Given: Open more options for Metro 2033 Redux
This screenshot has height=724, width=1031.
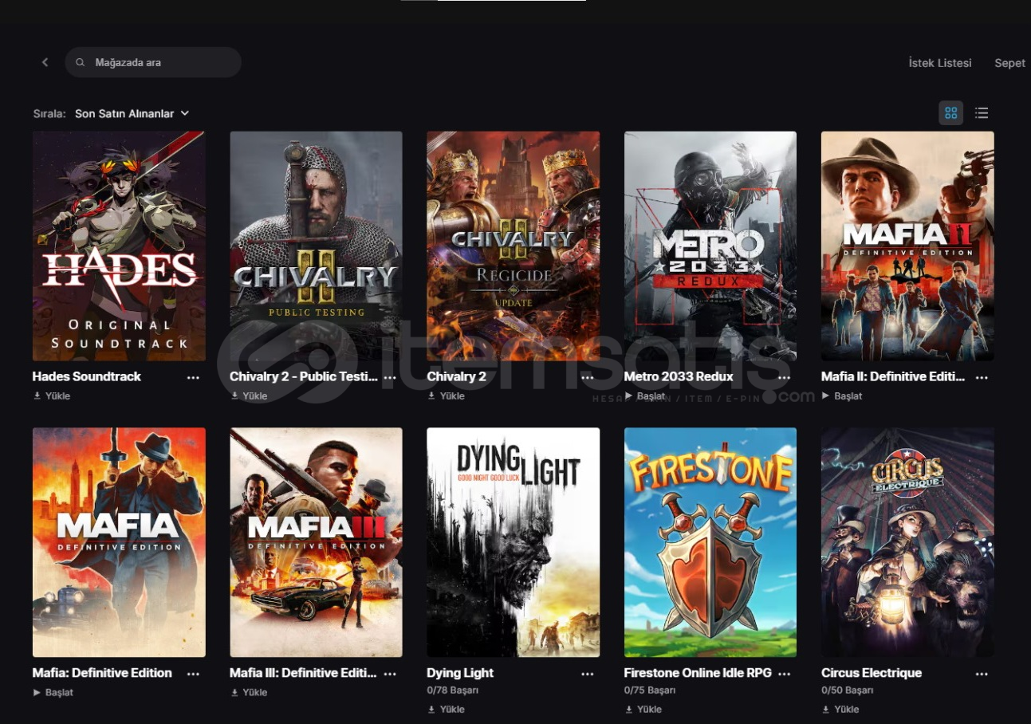Looking at the screenshot, I should pos(785,377).
